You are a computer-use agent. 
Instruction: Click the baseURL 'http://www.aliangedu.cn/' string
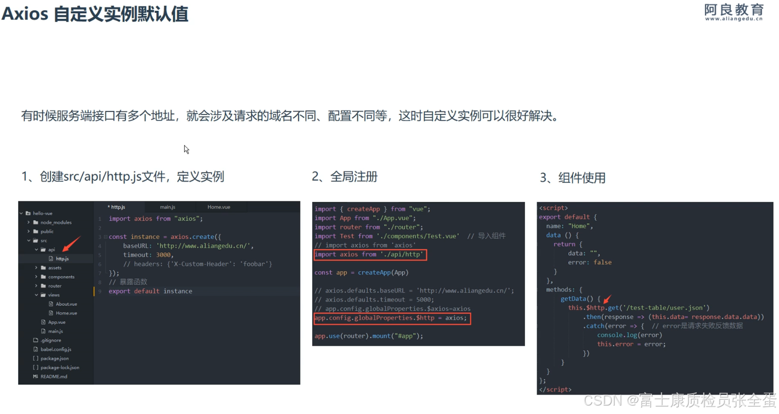coord(204,246)
